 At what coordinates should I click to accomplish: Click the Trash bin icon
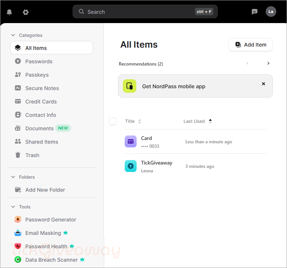click(x=18, y=155)
